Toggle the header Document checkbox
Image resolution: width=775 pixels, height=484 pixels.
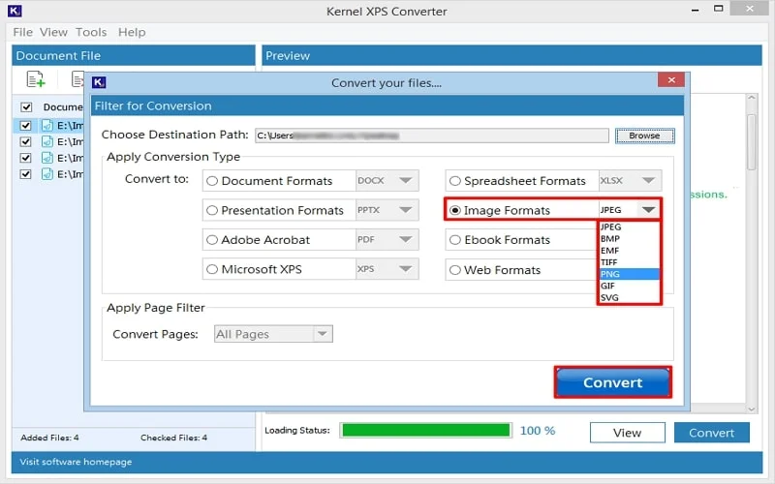(26, 107)
